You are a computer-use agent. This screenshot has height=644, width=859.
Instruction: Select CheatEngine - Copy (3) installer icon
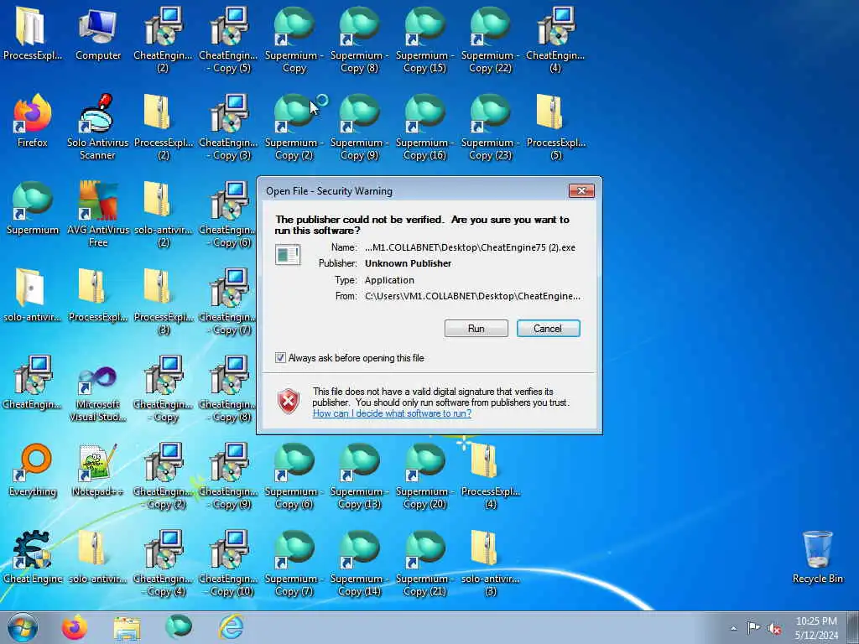tap(228, 127)
